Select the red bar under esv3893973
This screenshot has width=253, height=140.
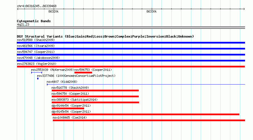pos(95,102)
